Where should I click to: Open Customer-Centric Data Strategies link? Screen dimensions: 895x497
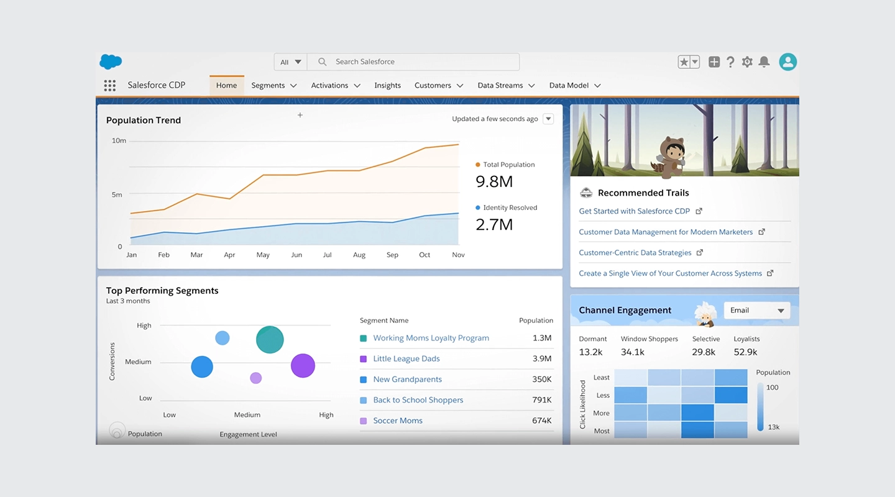click(x=635, y=253)
